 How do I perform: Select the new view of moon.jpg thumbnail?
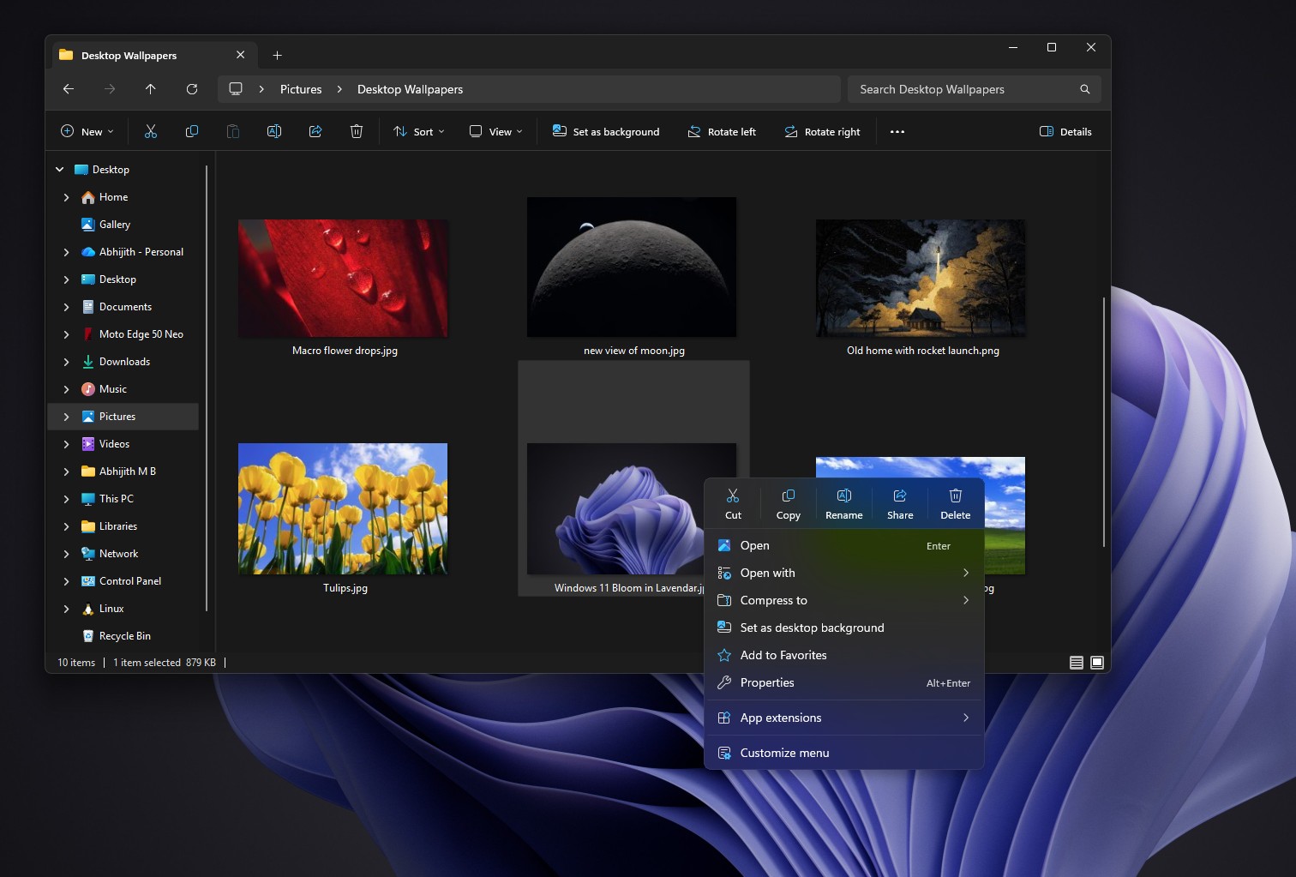632,267
